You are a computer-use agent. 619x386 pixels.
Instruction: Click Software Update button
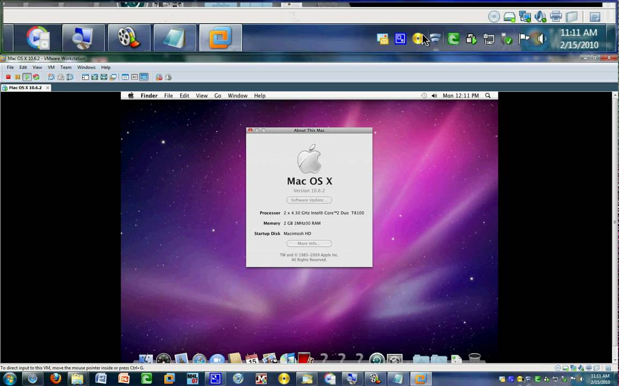point(309,200)
